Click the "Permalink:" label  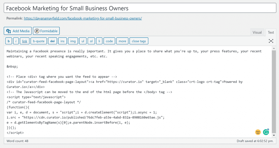tap(15, 18)
